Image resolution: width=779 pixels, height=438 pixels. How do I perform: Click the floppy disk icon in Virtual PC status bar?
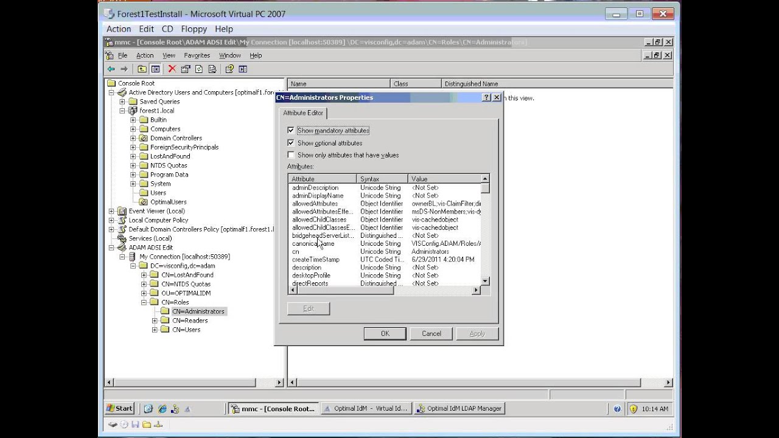[135, 425]
